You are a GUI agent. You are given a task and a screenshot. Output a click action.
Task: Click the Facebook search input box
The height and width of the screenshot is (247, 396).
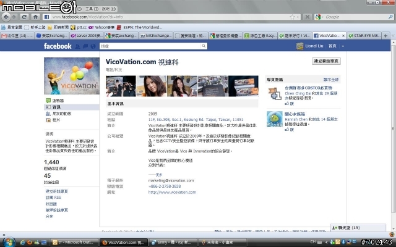150,46
